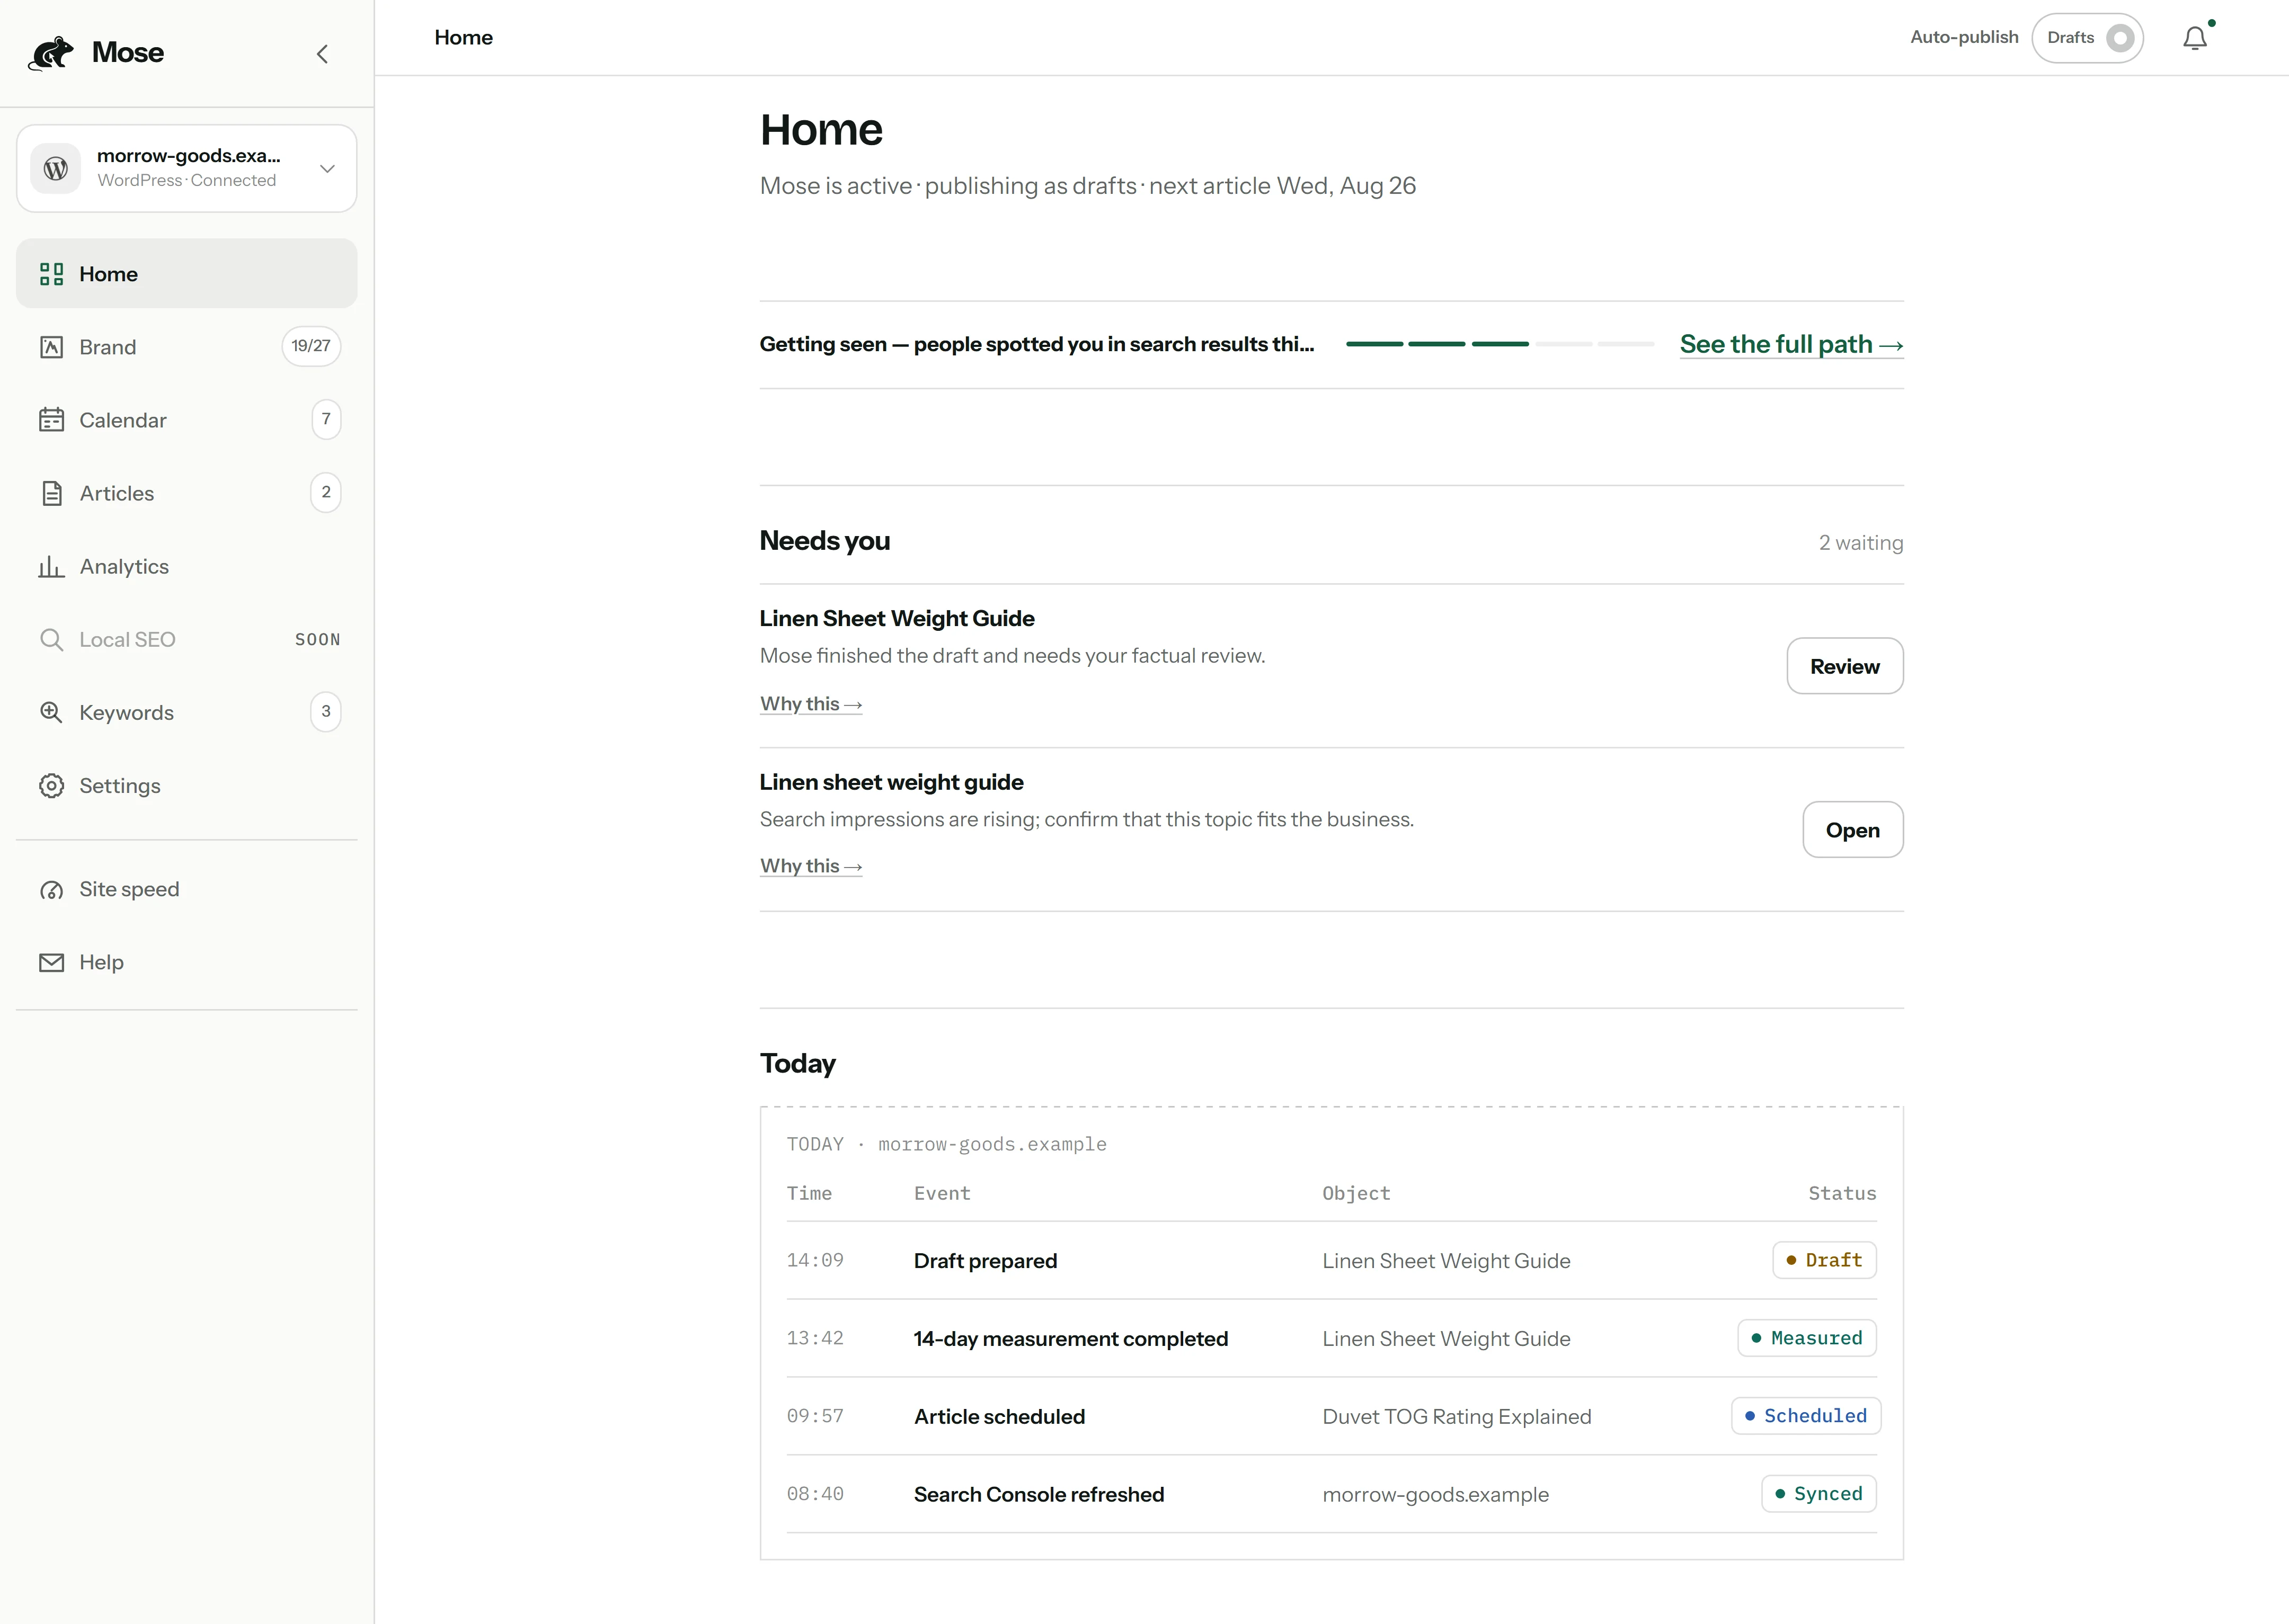Click the Keywords zoom icon

52,713
